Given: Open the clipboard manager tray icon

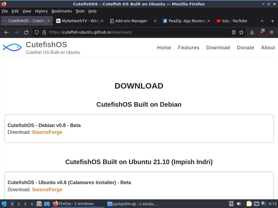Looking at the screenshot, I should click(x=249, y=204).
